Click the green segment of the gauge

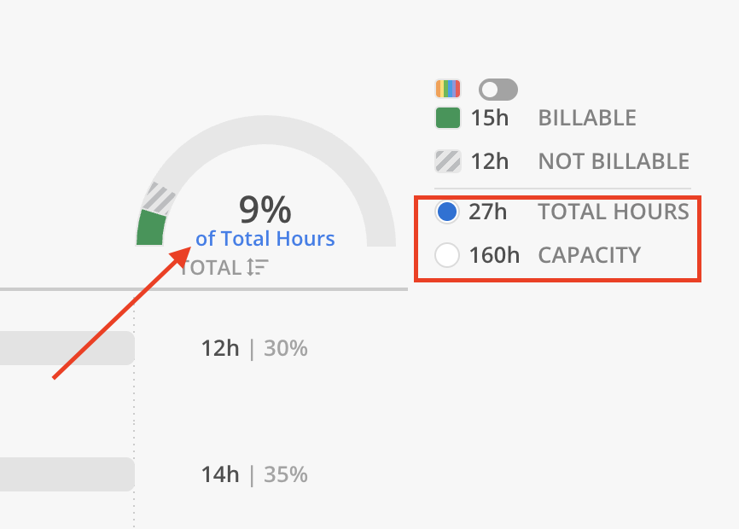pyautogui.click(x=151, y=230)
